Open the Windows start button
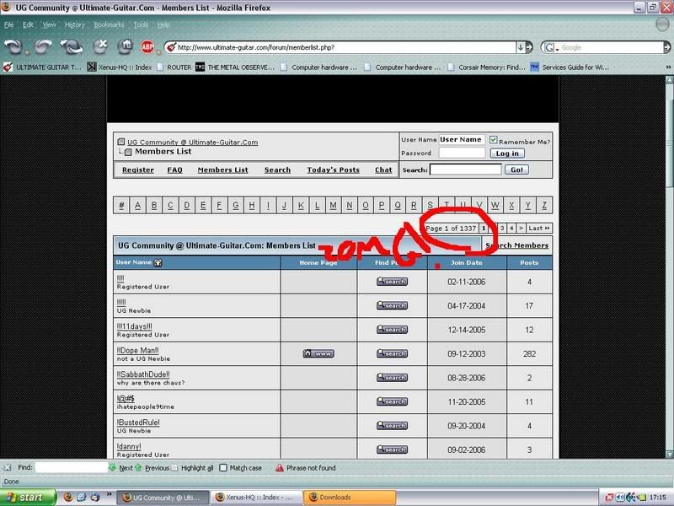Image resolution: width=674 pixels, height=506 pixels. pos(29,498)
